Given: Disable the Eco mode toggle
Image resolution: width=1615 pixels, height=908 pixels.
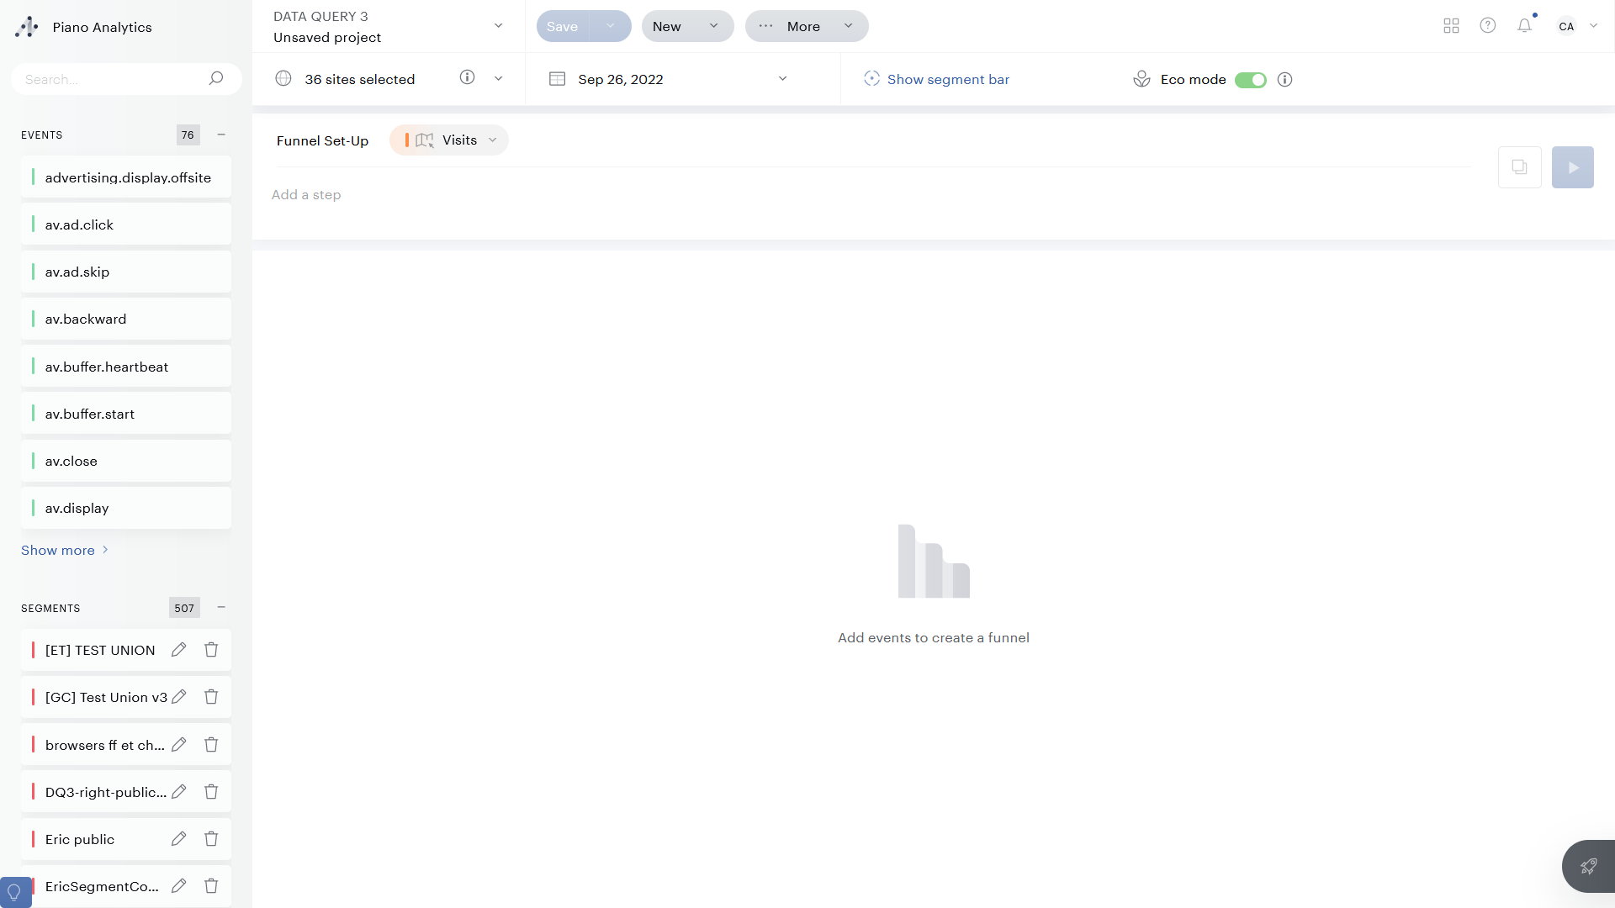Looking at the screenshot, I should (x=1250, y=80).
